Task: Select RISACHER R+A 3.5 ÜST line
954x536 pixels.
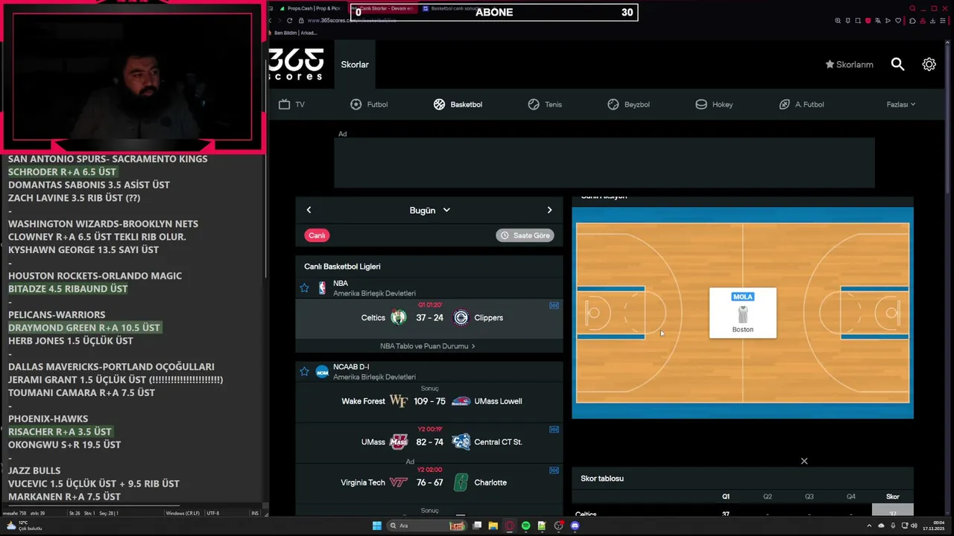Action: [60, 432]
